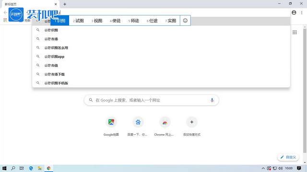The height and width of the screenshot is (172, 307).
Task: Open the network tray icon
Action: coord(275,168)
